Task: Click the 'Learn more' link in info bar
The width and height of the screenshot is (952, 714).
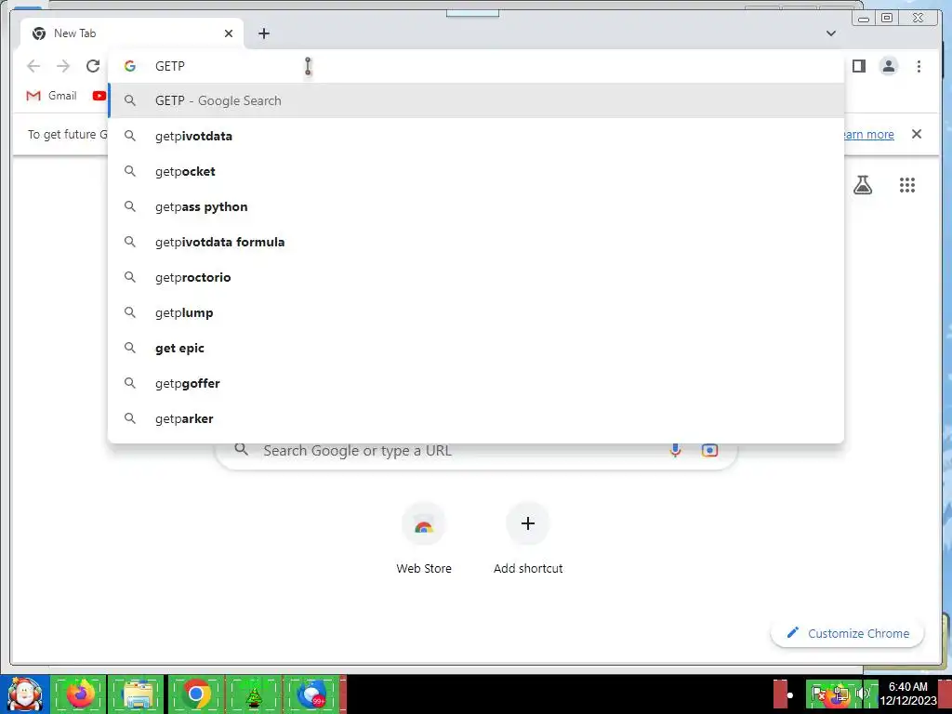Action: tap(868, 134)
